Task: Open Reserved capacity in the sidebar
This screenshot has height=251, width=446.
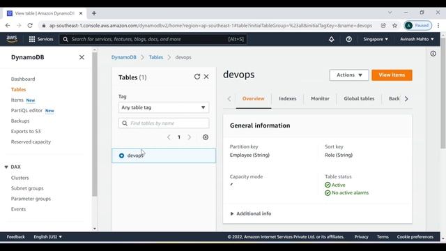Action: pos(31,142)
